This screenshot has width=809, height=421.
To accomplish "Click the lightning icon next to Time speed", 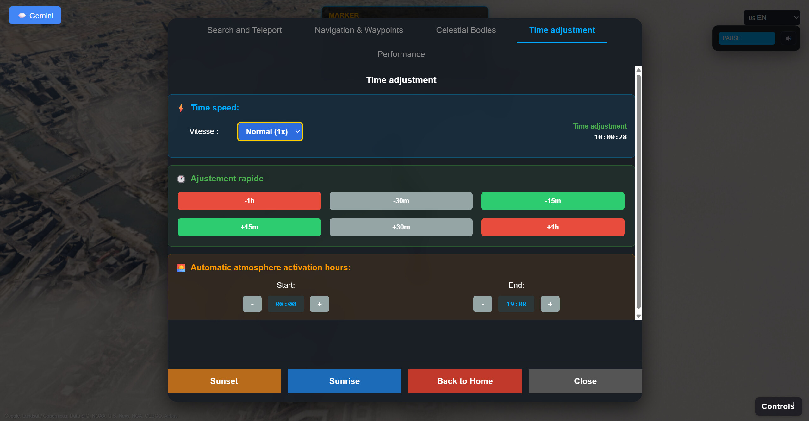I will point(181,108).
